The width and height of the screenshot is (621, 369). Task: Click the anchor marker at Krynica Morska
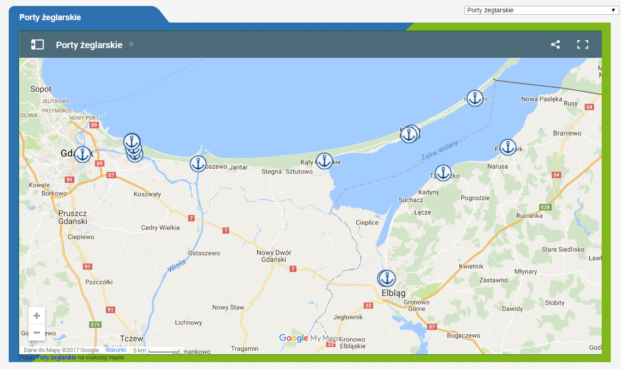pos(408,134)
